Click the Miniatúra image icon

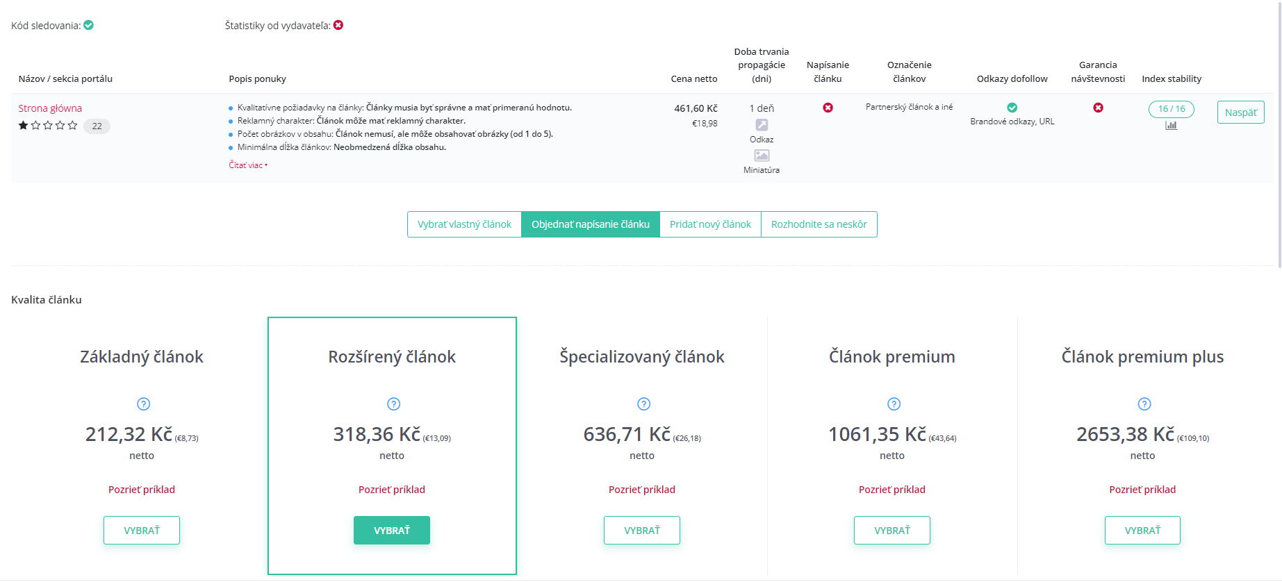coord(762,156)
